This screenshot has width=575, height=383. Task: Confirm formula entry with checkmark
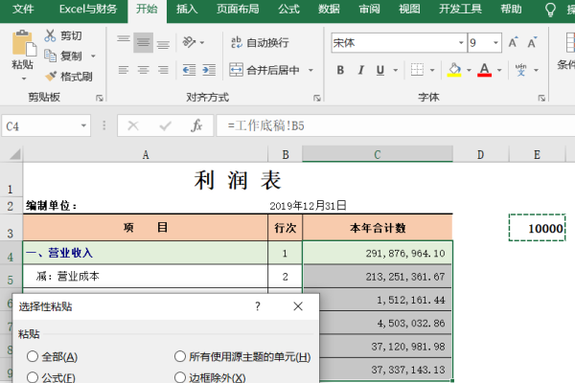[166, 126]
